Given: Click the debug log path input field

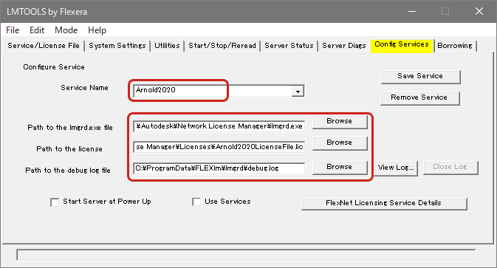Looking at the screenshot, I should click(219, 168).
